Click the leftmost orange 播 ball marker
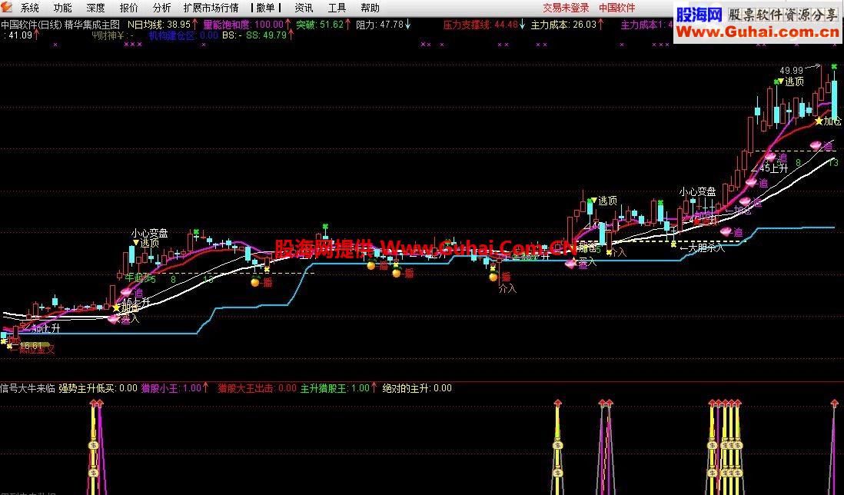The height and width of the screenshot is (495, 844). click(255, 282)
